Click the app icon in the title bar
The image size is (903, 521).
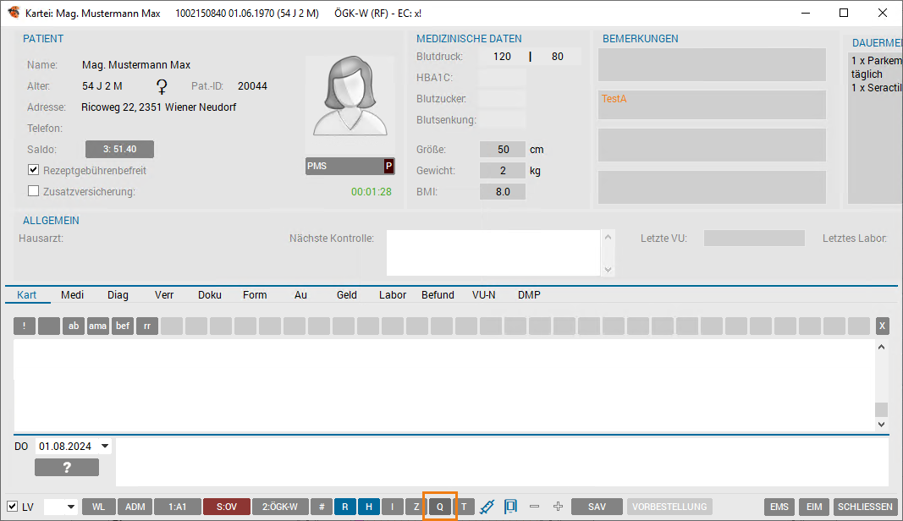(x=14, y=13)
